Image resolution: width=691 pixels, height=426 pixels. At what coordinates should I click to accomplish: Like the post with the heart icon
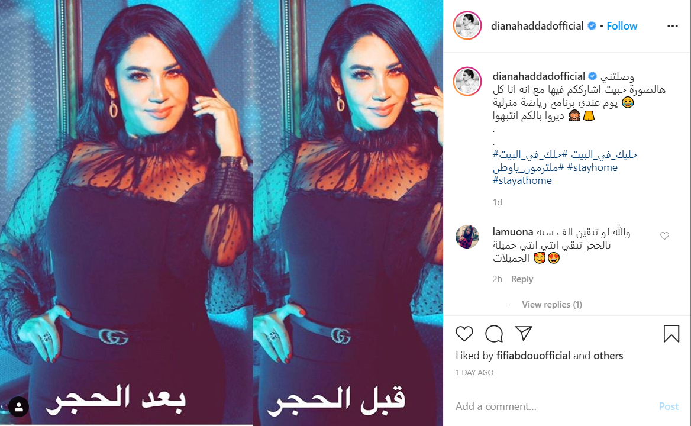pyautogui.click(x=464, y=334)
